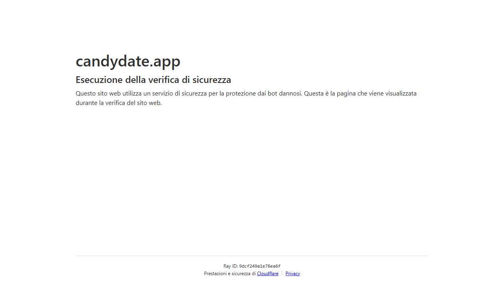The width and height of the screenshot is (504, 283).
Task: Click the candydate.app main heading
Action: tap(128, 61)
